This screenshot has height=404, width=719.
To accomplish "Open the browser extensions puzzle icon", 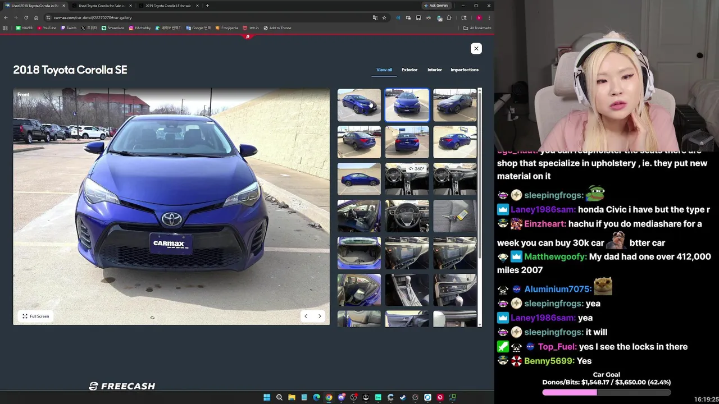I will point(449,17).
